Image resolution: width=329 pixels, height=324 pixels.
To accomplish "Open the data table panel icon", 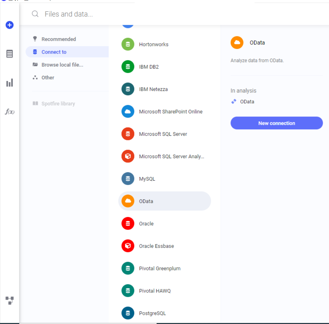I will (x=10, y=54).
